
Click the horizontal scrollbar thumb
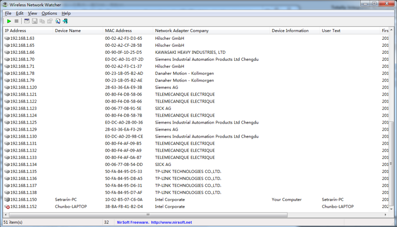pyautogui.click(x=148, y=215)
